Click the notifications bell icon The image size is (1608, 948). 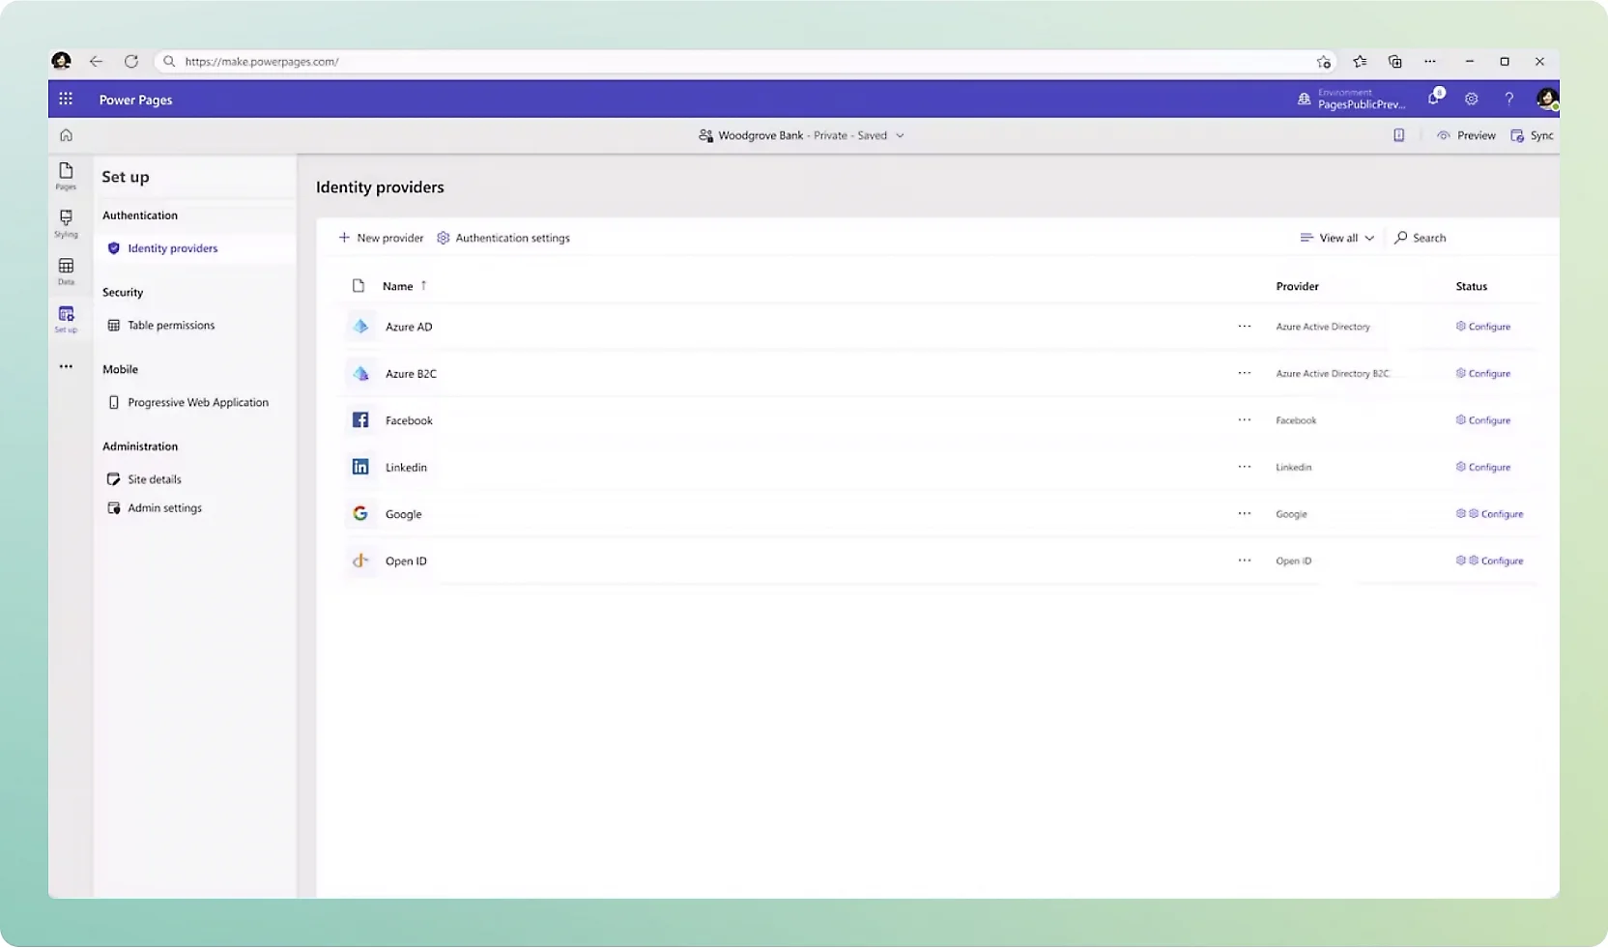point(1435,98)
